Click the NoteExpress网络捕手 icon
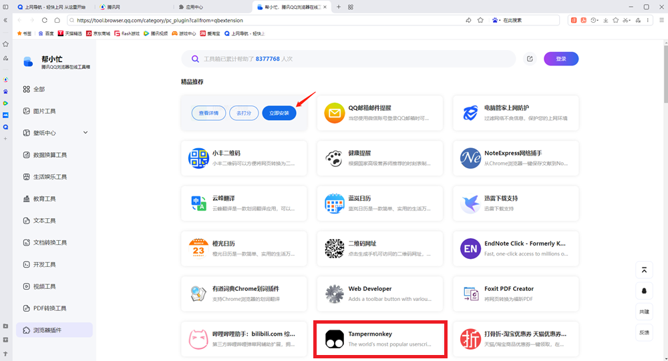This screenshot has height=361, width=668. (x=470, y=158)
